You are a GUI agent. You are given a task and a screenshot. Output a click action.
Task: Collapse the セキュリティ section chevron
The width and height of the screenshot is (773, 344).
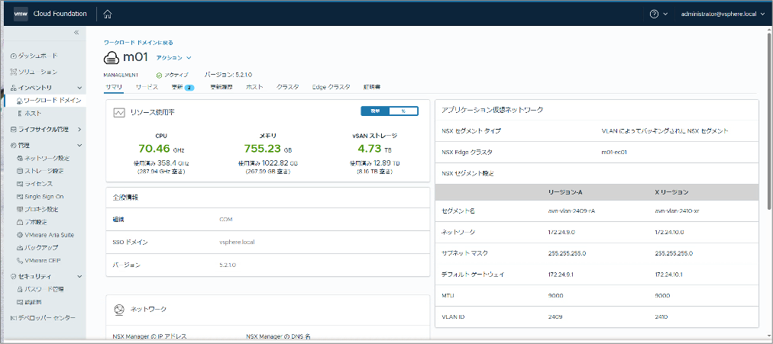[x=79, y=277]
